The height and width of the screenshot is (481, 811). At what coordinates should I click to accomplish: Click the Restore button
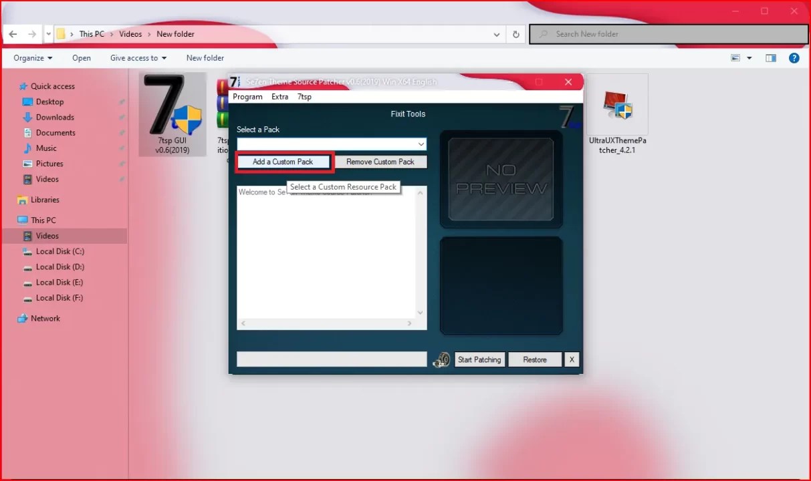[x=534, y=359]
